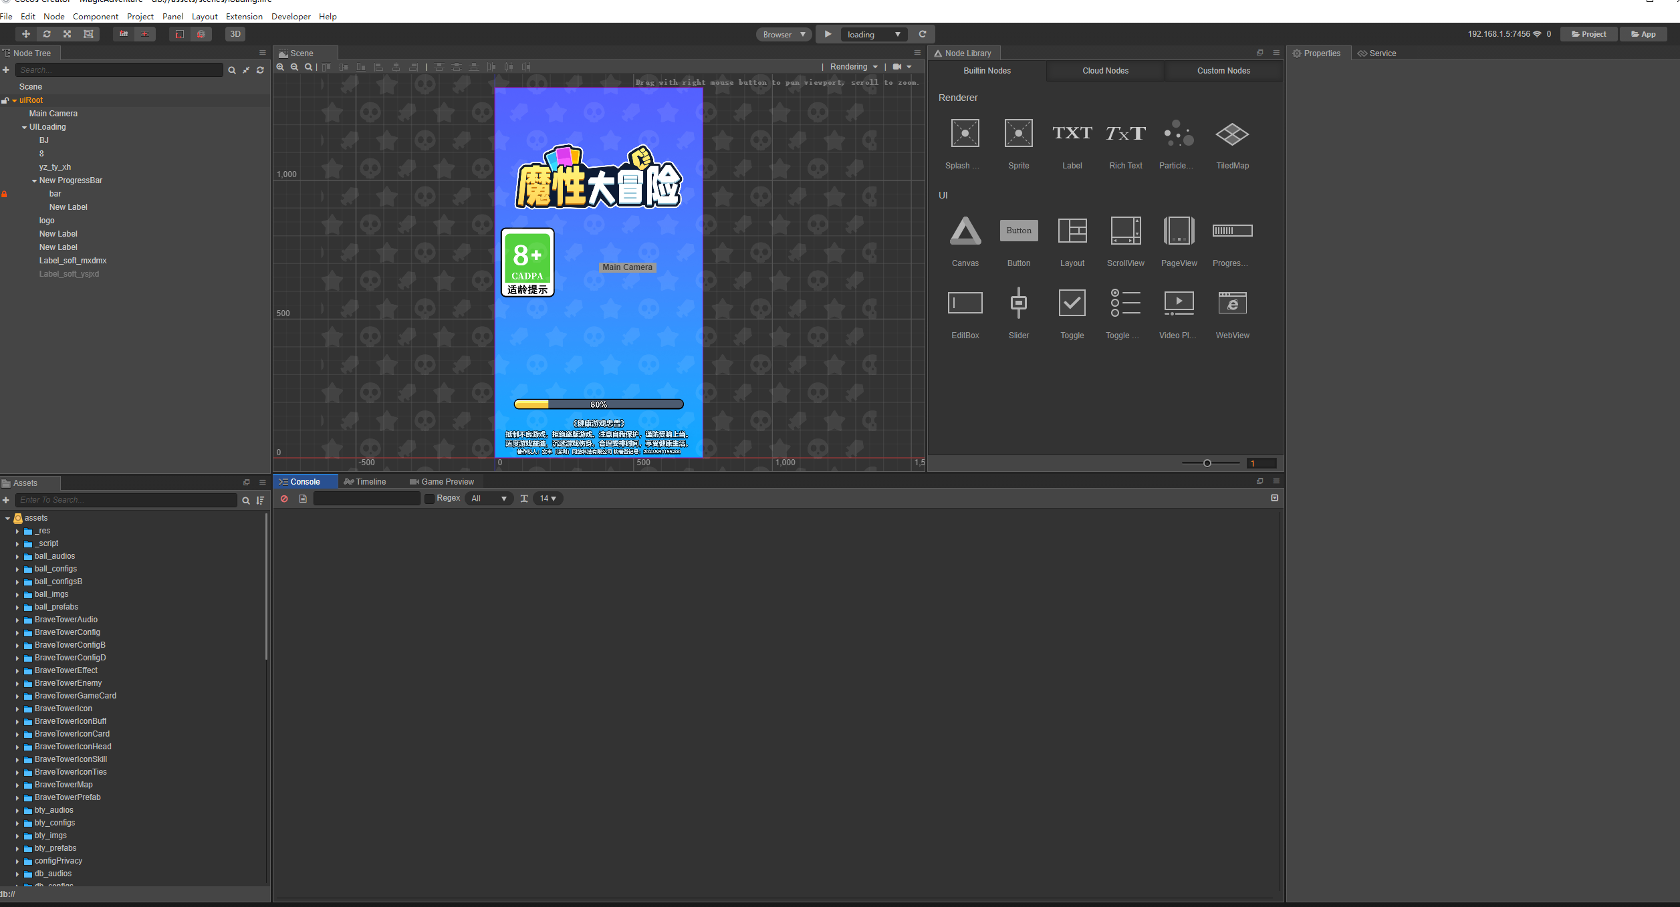
Task: Refresh the Node Tree list
Action: (260, 70)
